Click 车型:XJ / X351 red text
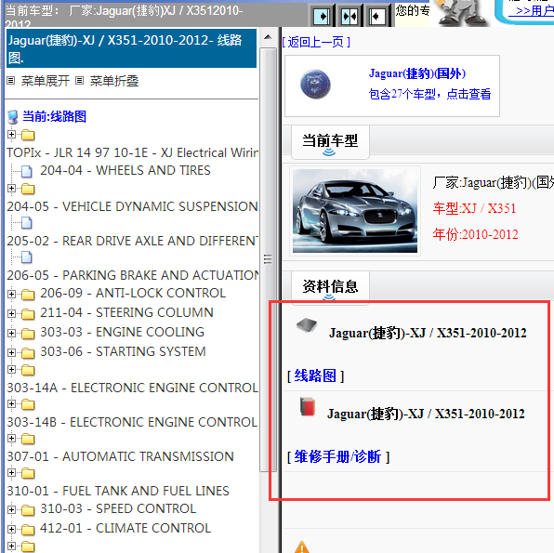 click(x=474, y=208)
